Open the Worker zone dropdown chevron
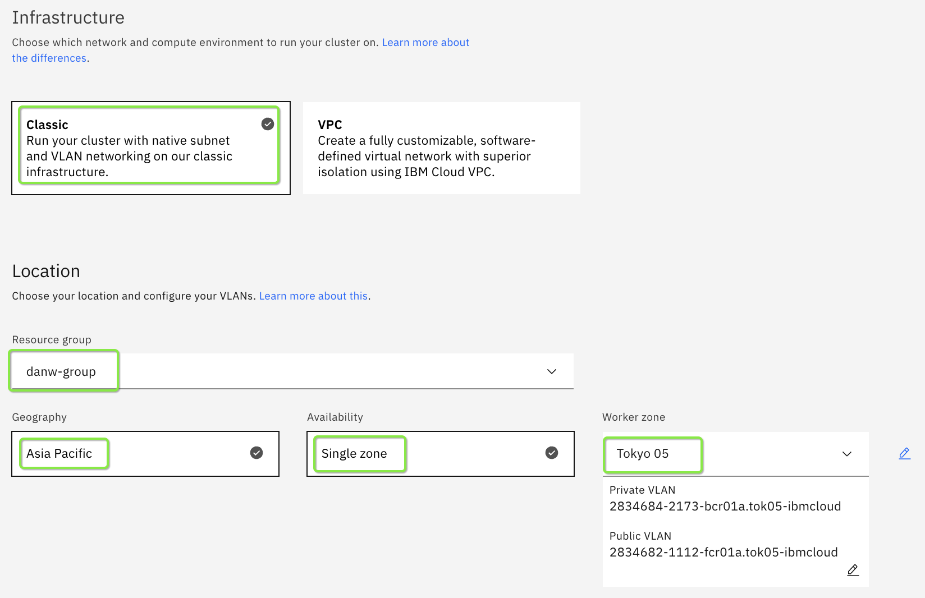925x598 pixels. tap(847, 454)
